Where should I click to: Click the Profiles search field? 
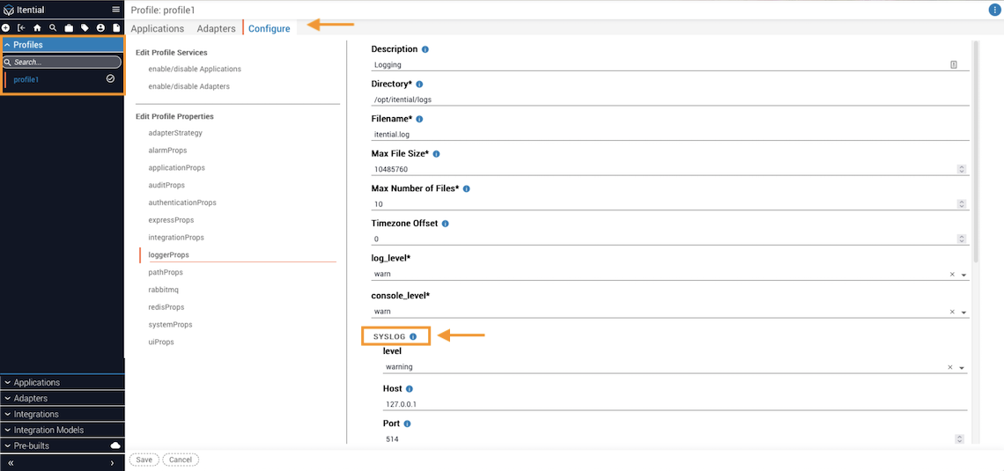coord(62,63)
